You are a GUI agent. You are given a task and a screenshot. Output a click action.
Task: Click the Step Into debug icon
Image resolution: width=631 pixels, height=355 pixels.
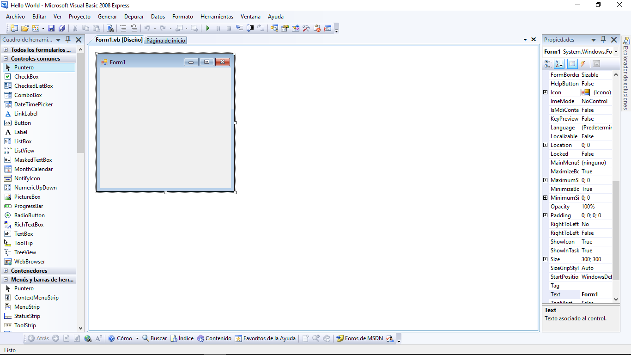[x=240, y=28]
